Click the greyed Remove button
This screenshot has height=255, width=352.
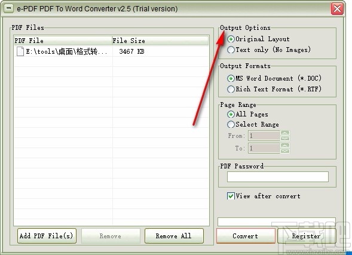[x=111, y=236]
